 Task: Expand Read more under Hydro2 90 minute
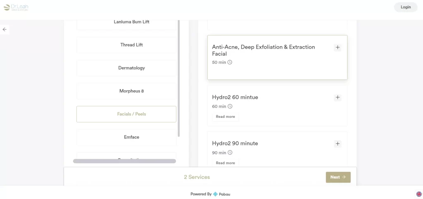pyautogui.click(x=226, y=163)
